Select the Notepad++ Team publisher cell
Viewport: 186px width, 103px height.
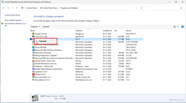pyautogui.click(x=82, y=66)
